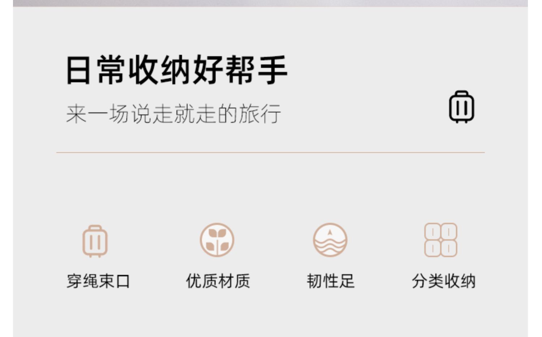Viewport: 542px width, 337px height.
Task: Select the 优质材质 feature label
Action: (x=218, y=281)
